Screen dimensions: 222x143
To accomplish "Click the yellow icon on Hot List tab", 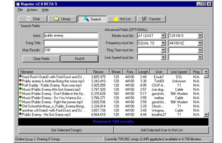I will (116, 19).
